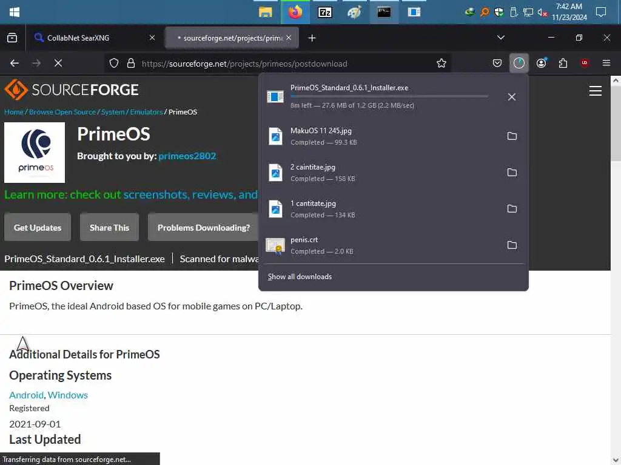Click the Get Updates button
621x465 pixels.
pyautogui.click(x=38, y=228)
